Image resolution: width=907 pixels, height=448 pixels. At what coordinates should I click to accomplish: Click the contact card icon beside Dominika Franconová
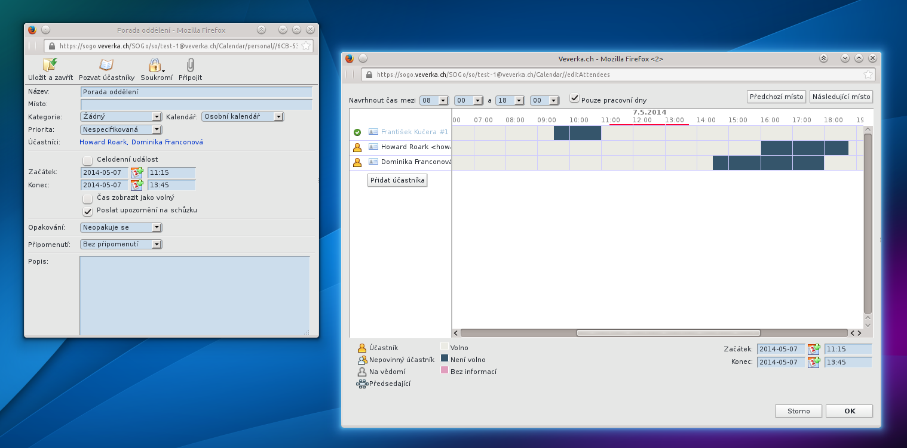(373, 162)
